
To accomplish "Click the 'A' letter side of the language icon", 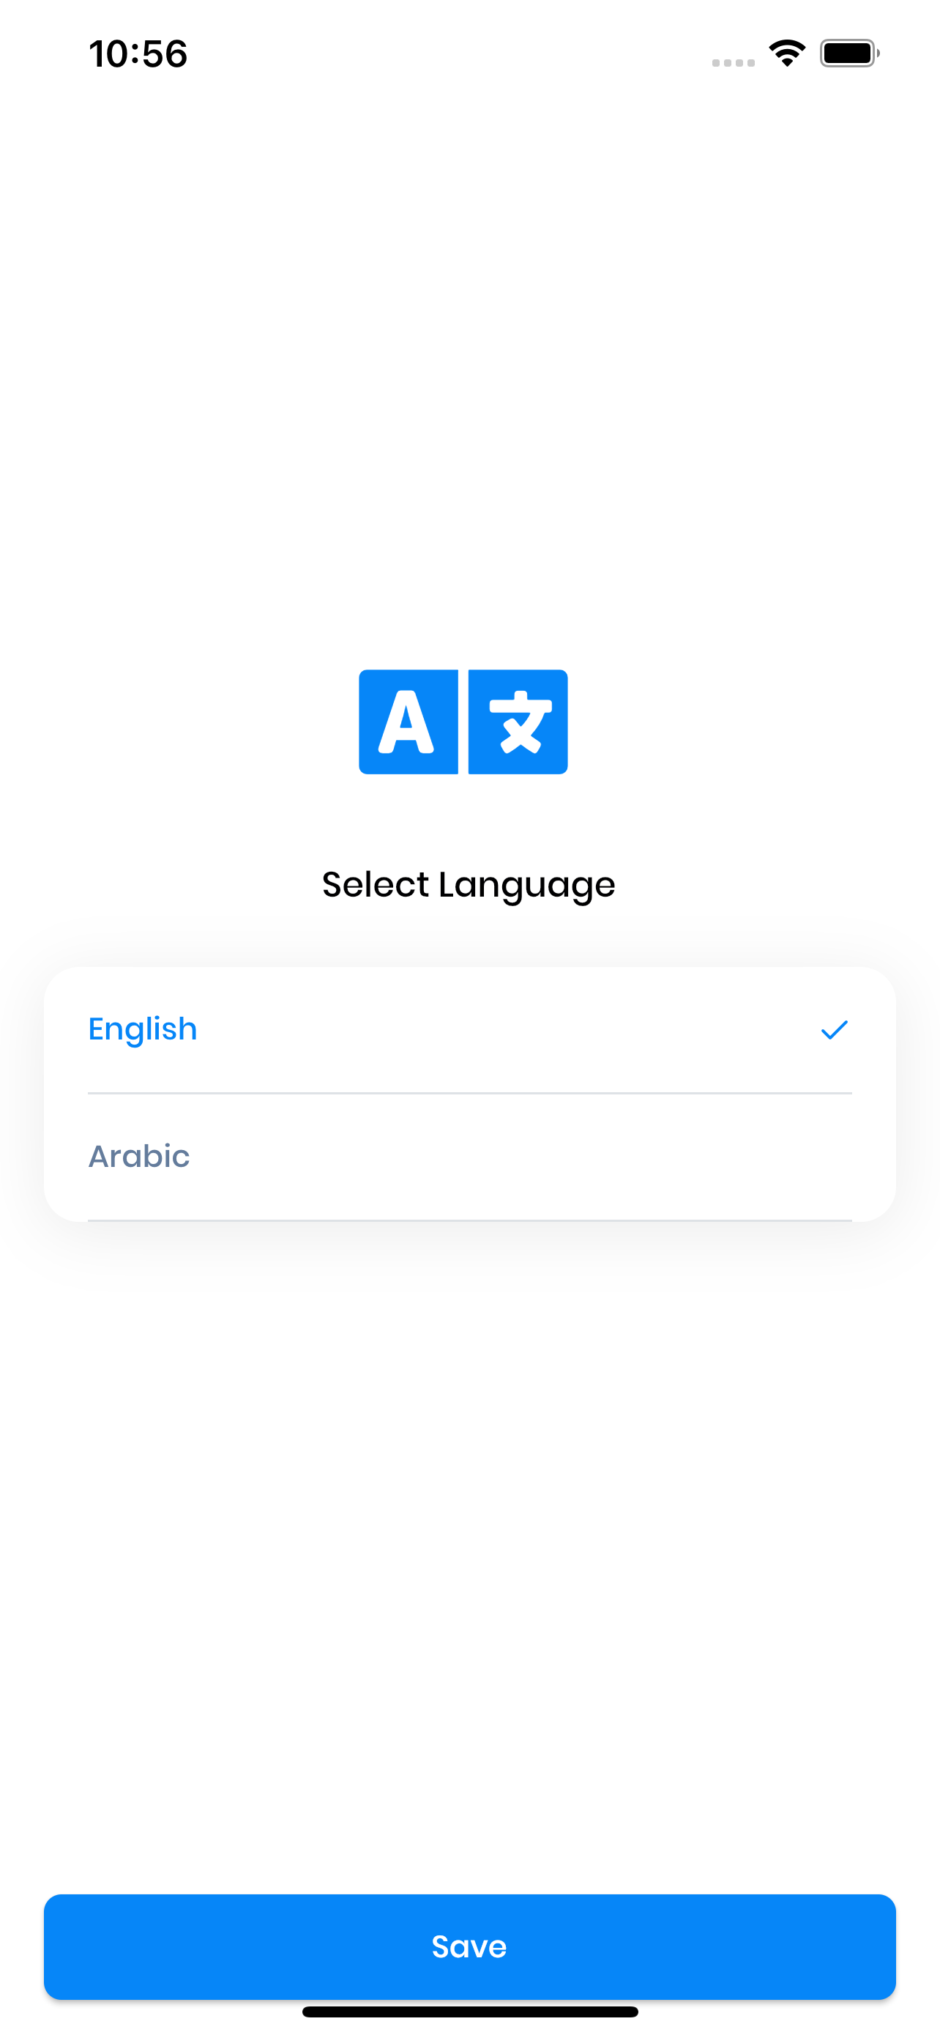I will (408, 722).
